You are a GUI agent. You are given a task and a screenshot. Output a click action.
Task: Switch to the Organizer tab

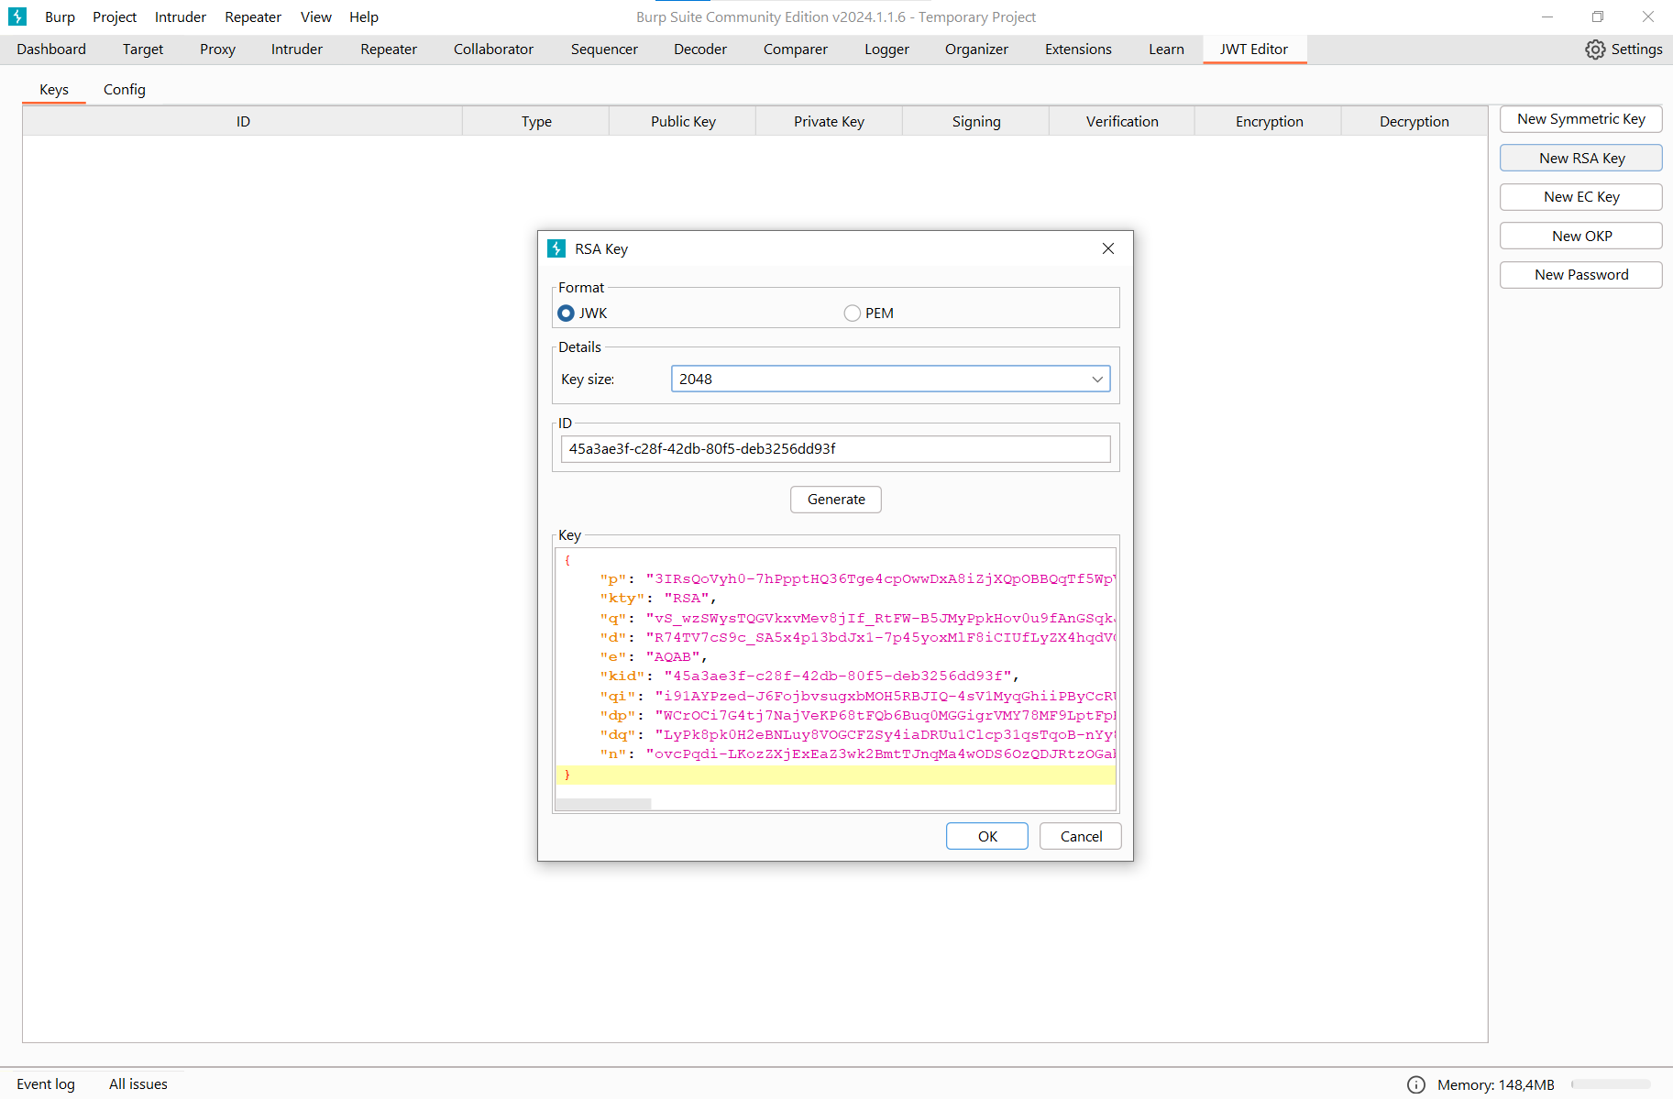[x=976, y=49]
